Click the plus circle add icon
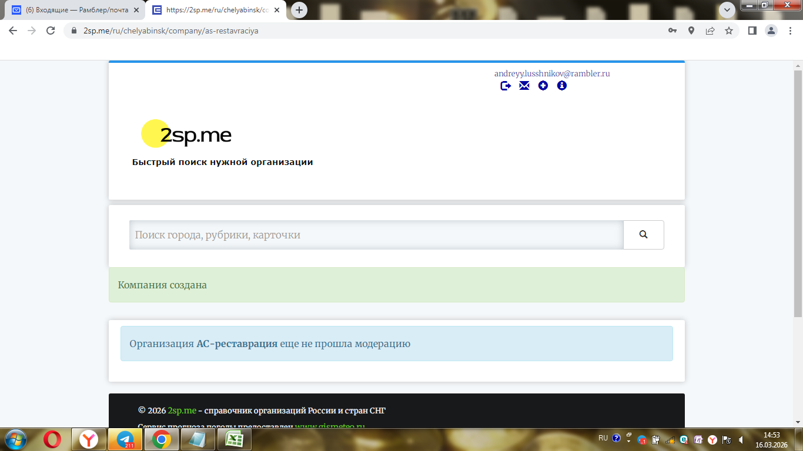This screenshot has height=451, width=803. (x=543, y=86)
